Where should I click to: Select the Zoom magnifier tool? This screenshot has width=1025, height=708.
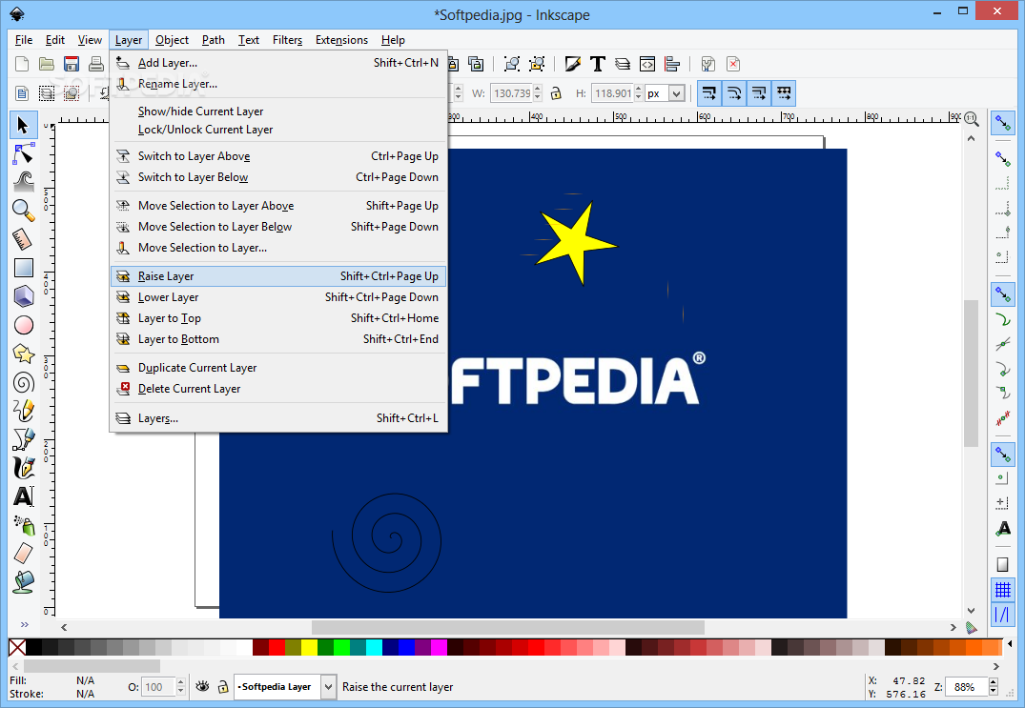(x=23, y=211)
